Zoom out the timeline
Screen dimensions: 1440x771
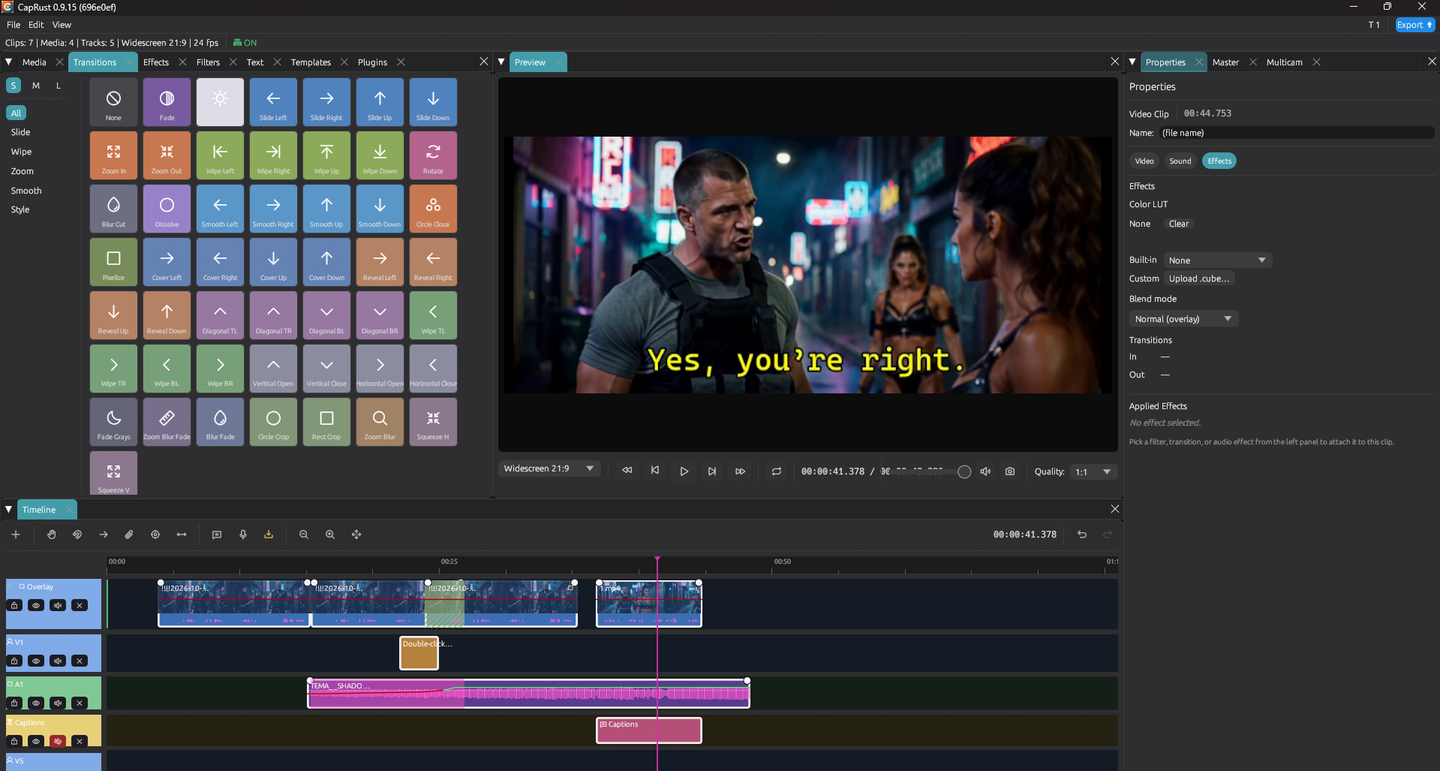pos(304,535)
